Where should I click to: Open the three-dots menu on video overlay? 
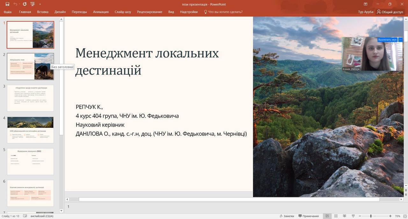[400, 40]
